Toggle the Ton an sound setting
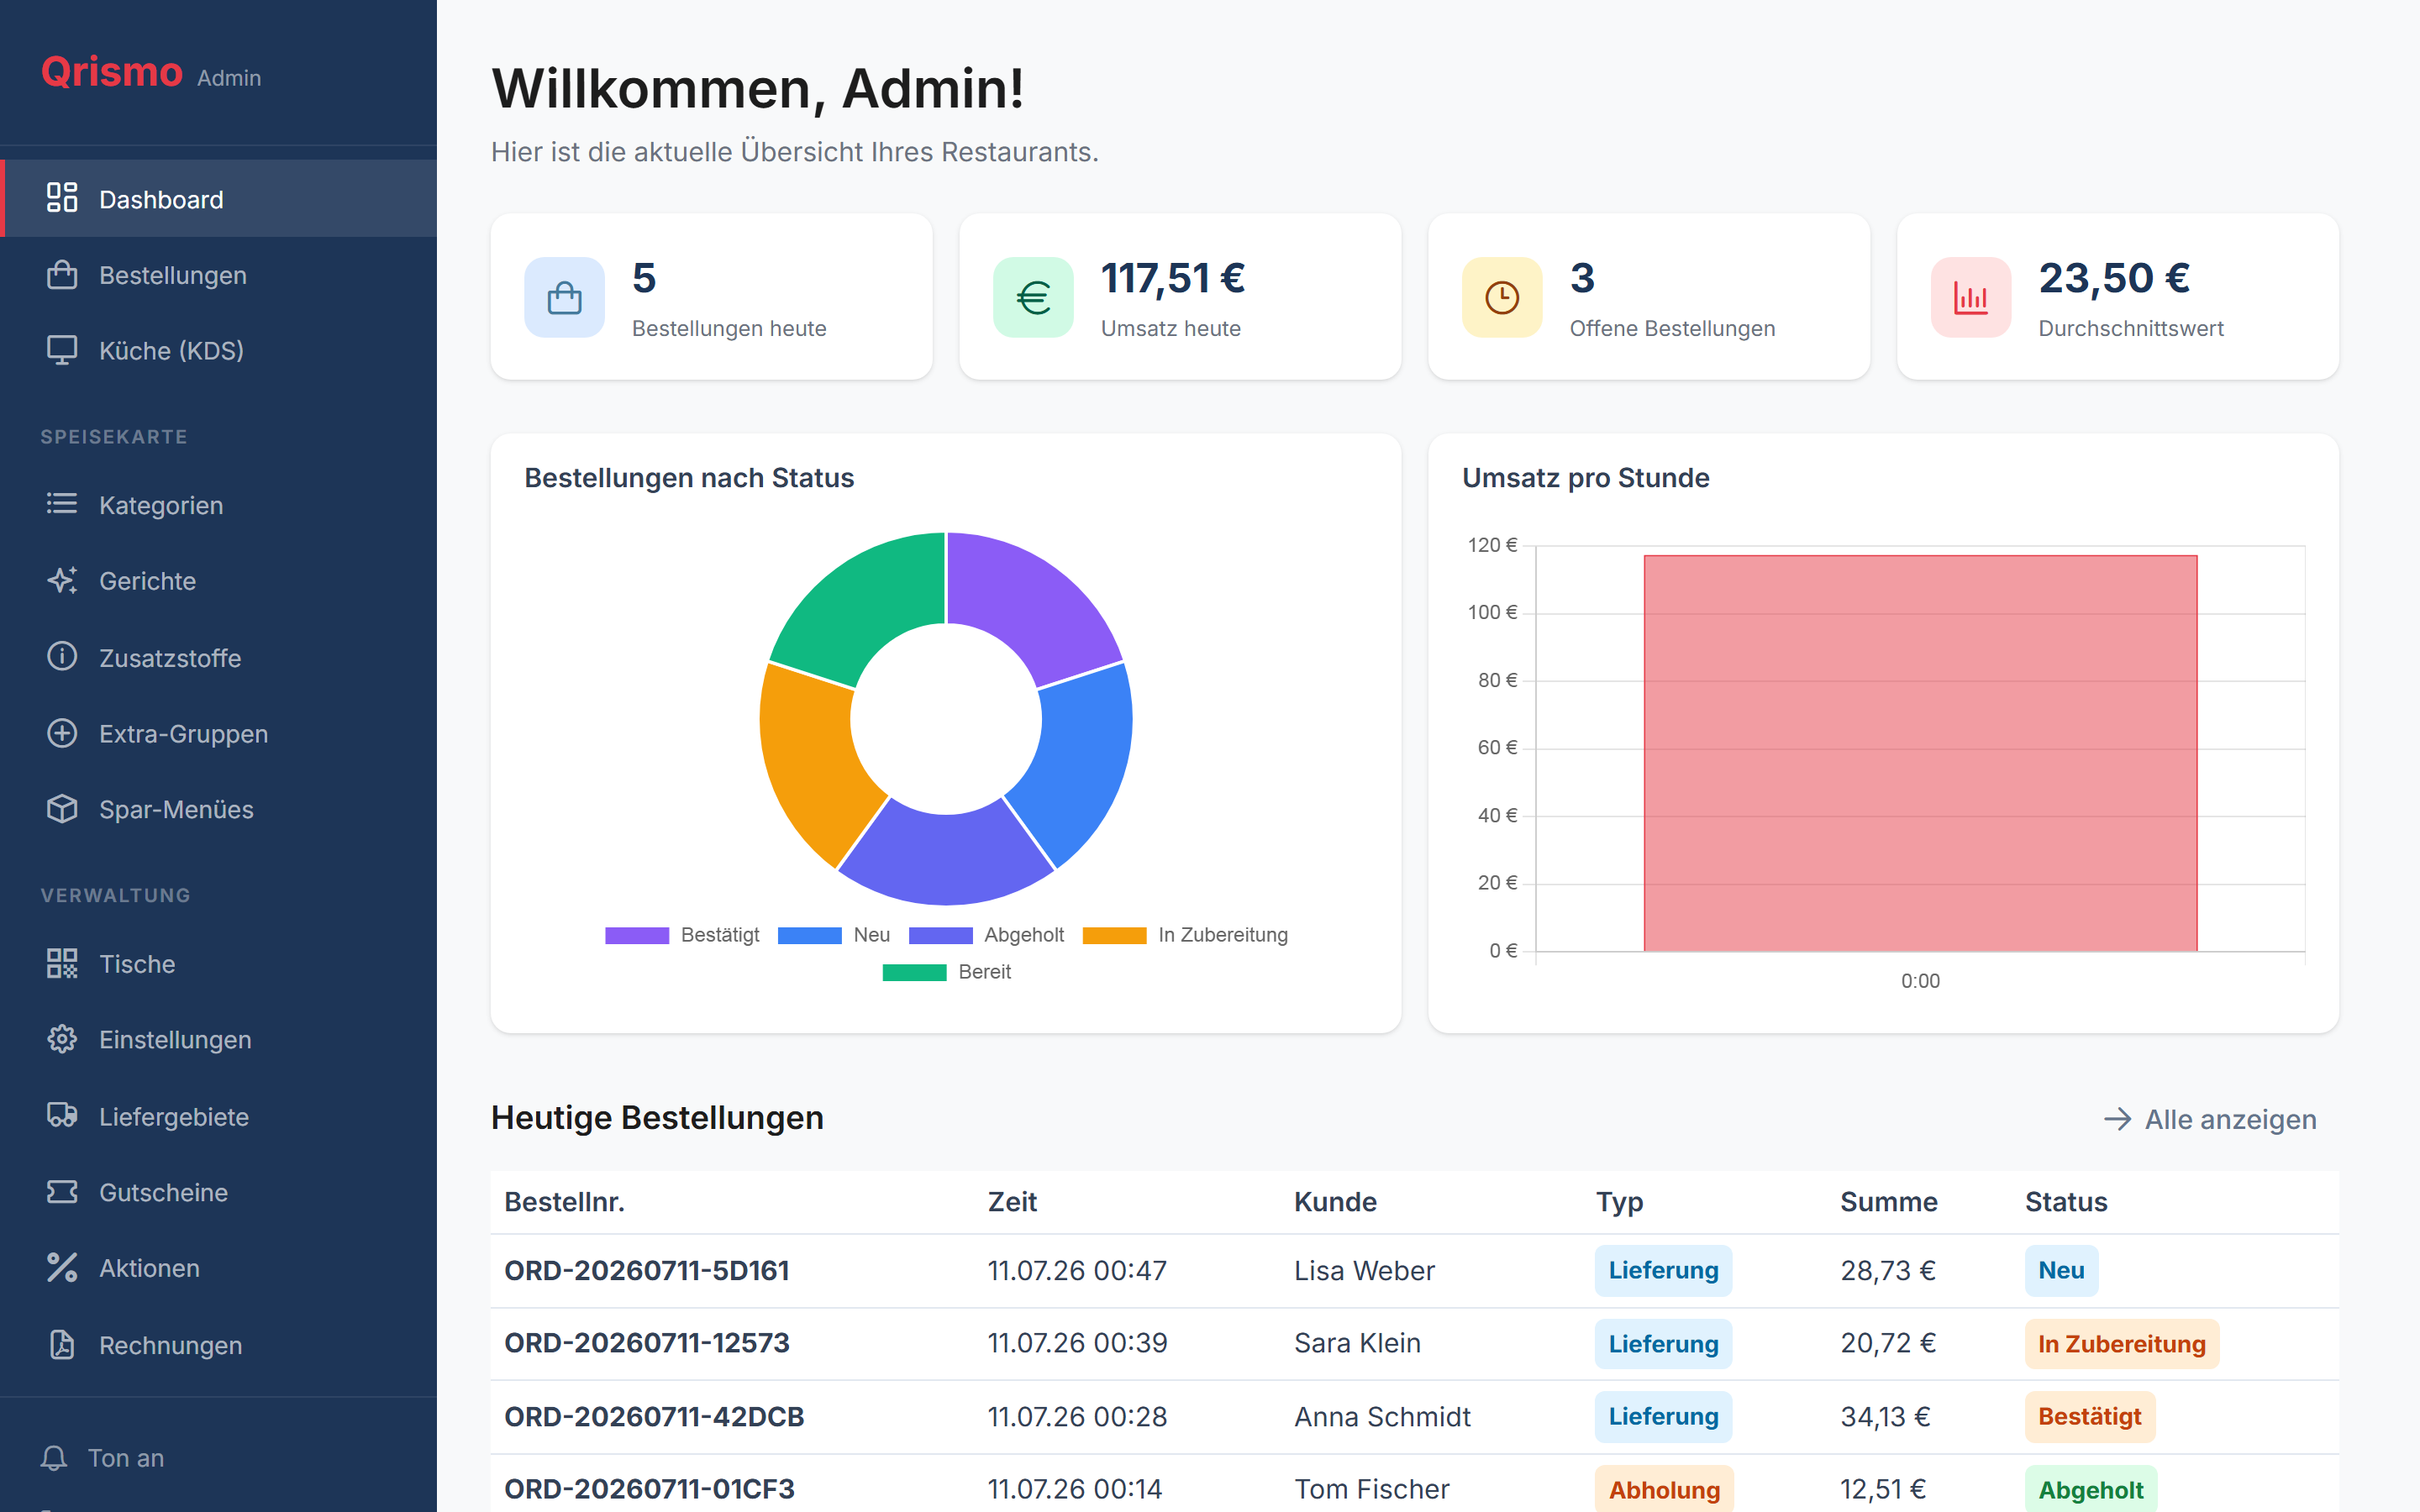Screen dimensions: 2420x1512 (x=102, y=1458)
